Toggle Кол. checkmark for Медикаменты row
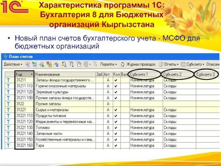Viewport: 221px width, 166px height. click(x=116, y=122)
